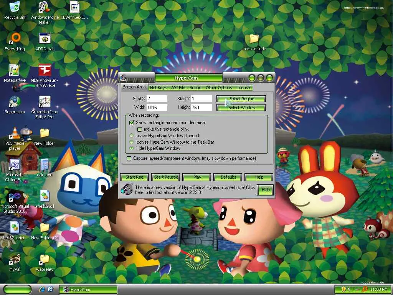This screenshot has width=393, height=295.
Task: Enable make this rectangle blink checkbox
Action: pyautogui.click(x=140, y=129)
